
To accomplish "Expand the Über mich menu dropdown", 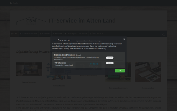I will pos(96,34).
